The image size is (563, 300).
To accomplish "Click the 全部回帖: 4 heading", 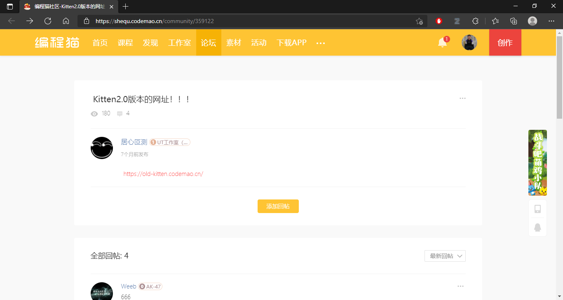I will pos(110,256).
